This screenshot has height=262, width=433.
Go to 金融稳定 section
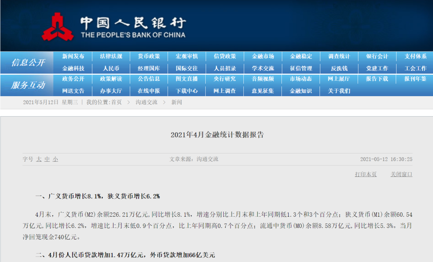(x=301, y=56)
